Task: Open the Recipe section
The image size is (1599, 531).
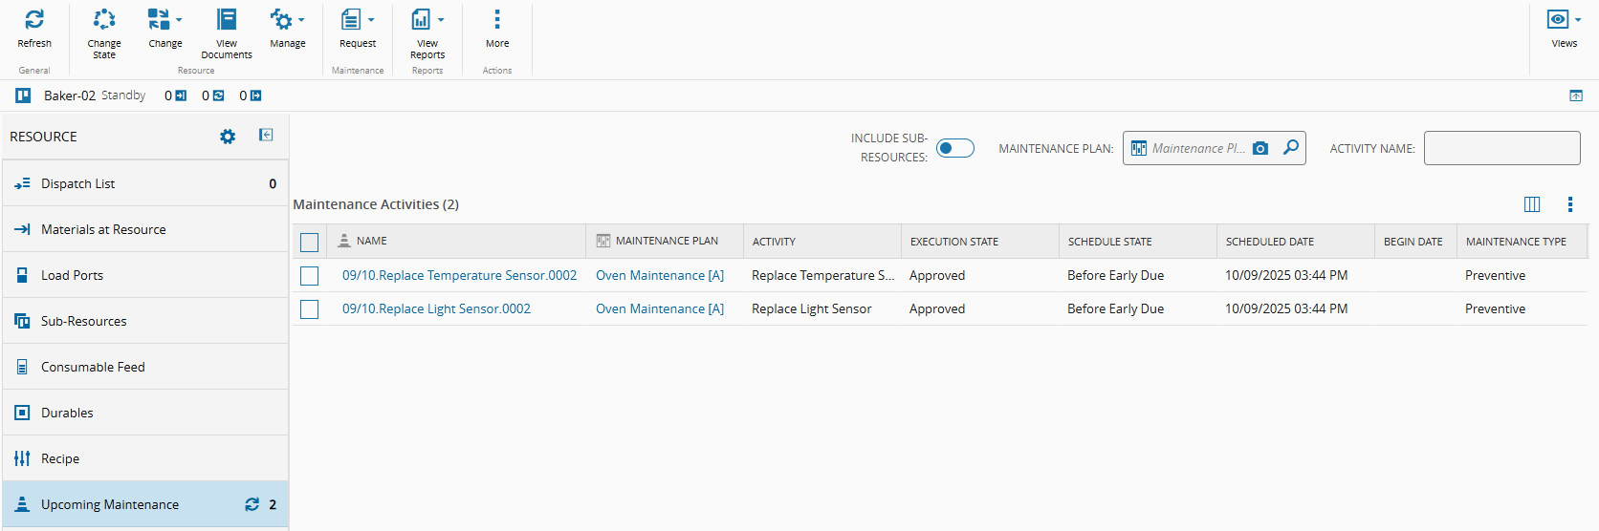Action: [145, 458]
